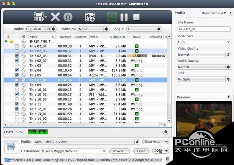
Task: Uncheck the Title 05 checkbox
Action: pos(17,75)
